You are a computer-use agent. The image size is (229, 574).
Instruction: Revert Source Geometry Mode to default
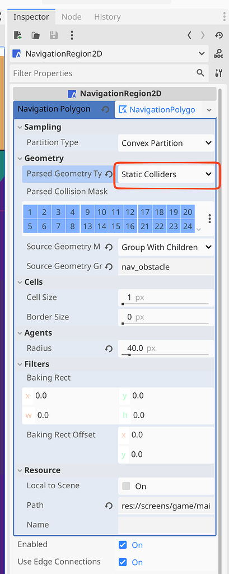click(x=109, y=247)
